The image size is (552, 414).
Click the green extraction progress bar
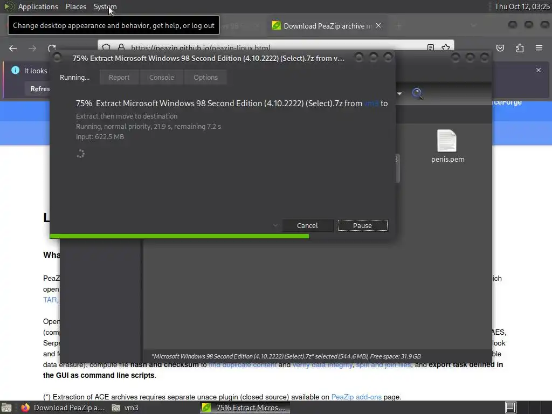click(x=180, y=236)
